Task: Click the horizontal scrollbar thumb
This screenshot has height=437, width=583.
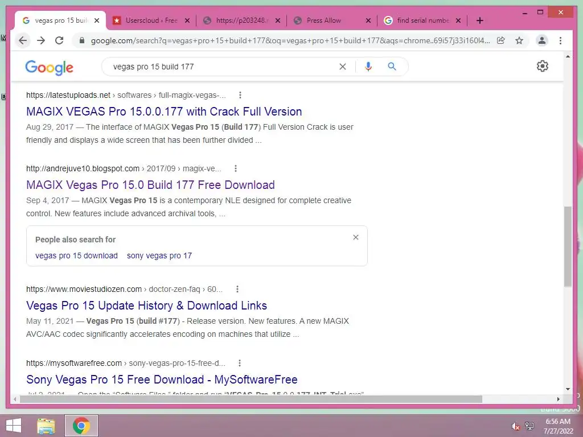Action: (251, 399)
